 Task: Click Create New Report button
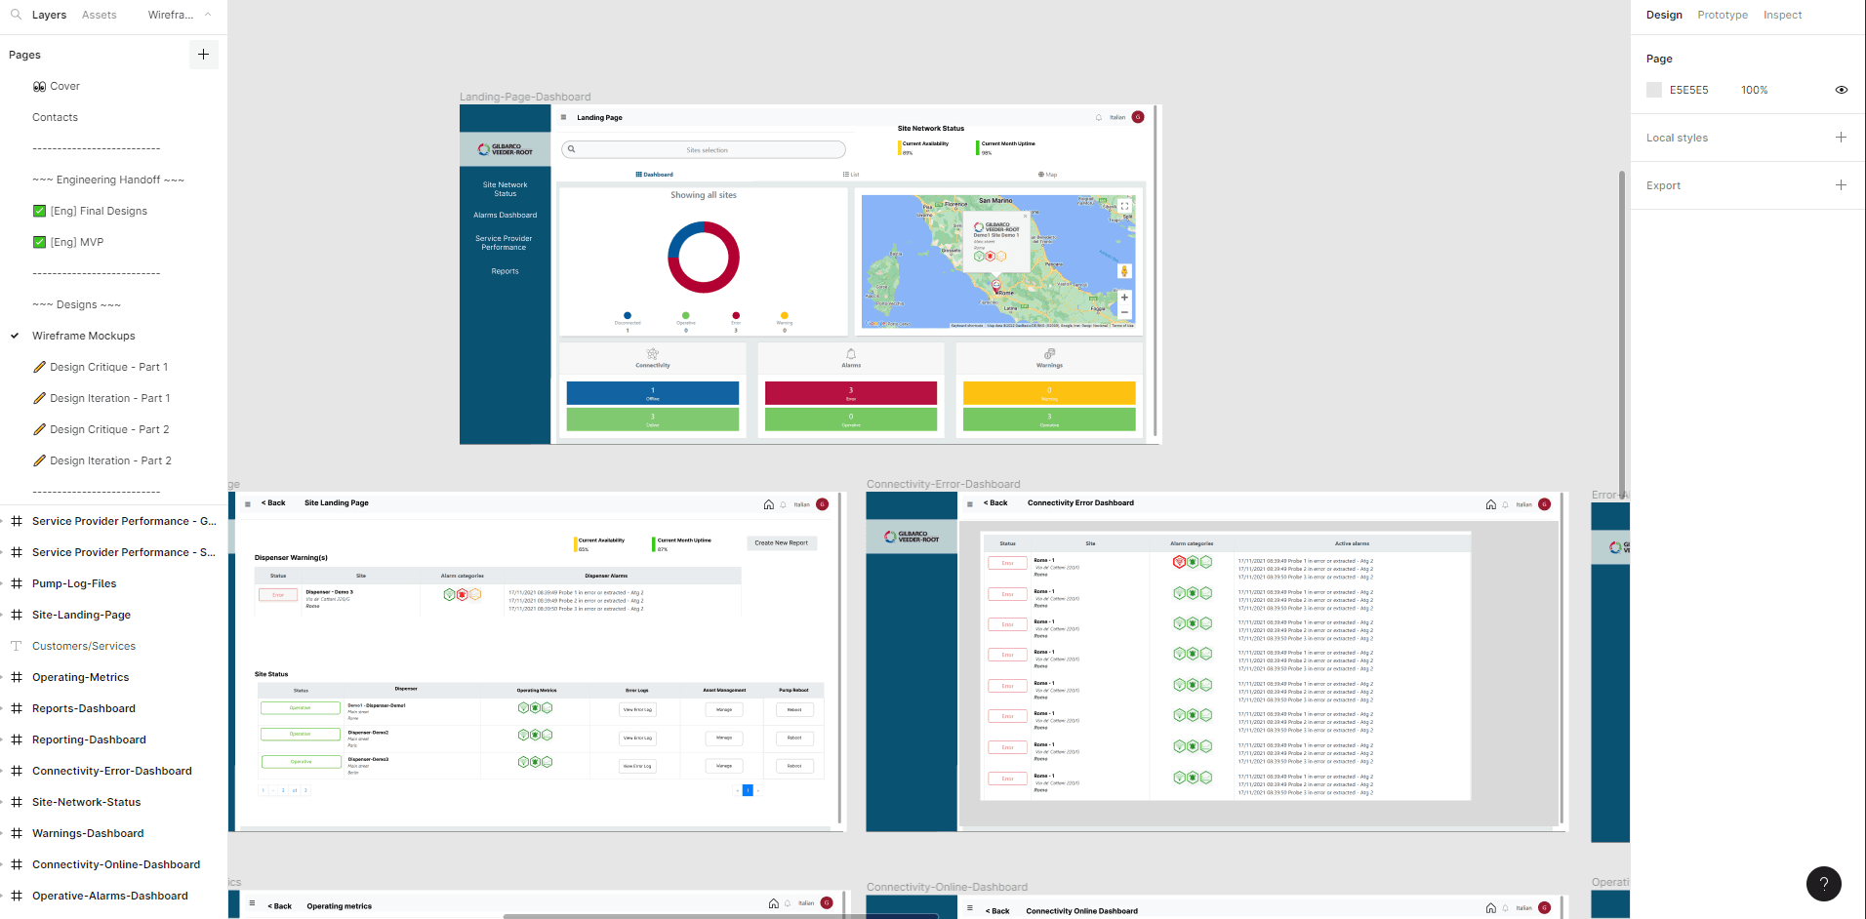click(781, 542)
